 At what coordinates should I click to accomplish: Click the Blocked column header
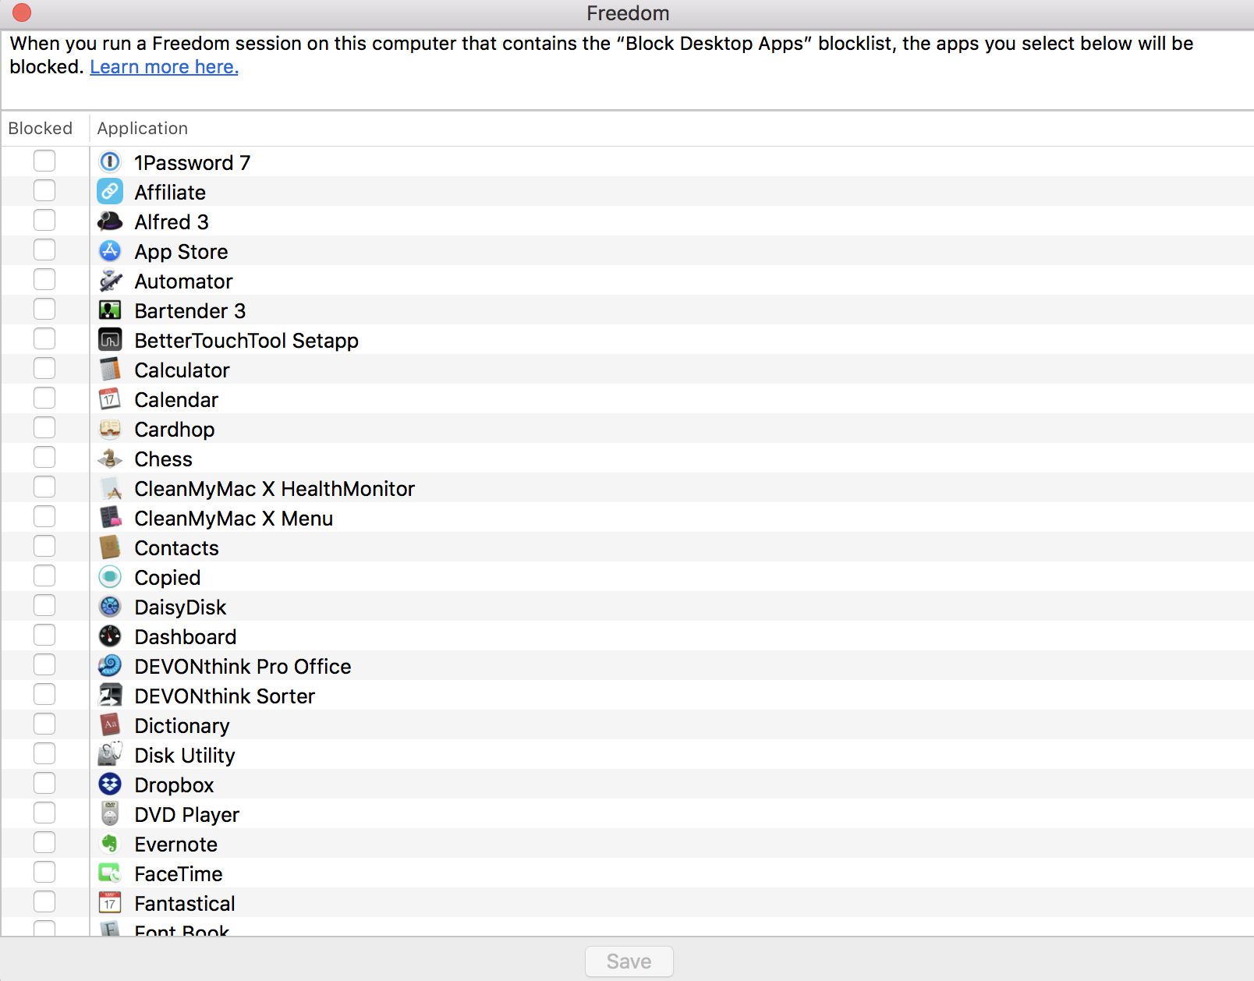click(x=41, y=128)
